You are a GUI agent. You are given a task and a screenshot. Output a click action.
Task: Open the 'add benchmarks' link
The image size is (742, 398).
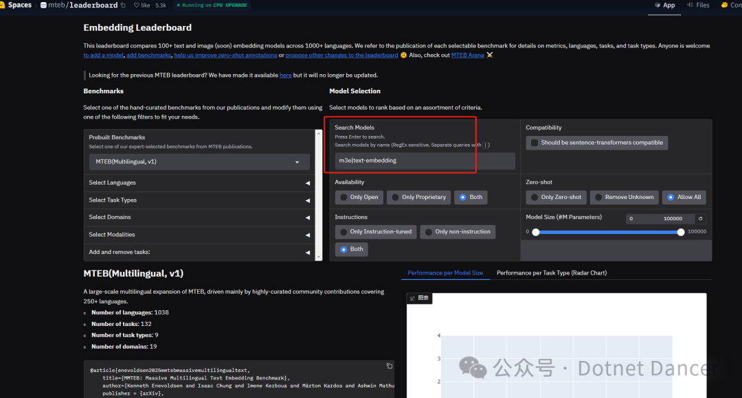(148, 56)
